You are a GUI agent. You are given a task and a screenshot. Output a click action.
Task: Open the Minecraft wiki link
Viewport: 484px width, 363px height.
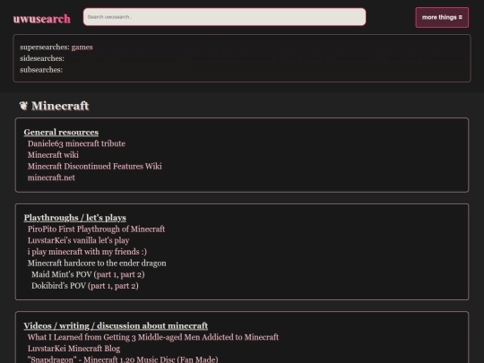click(x=53, y=155)
